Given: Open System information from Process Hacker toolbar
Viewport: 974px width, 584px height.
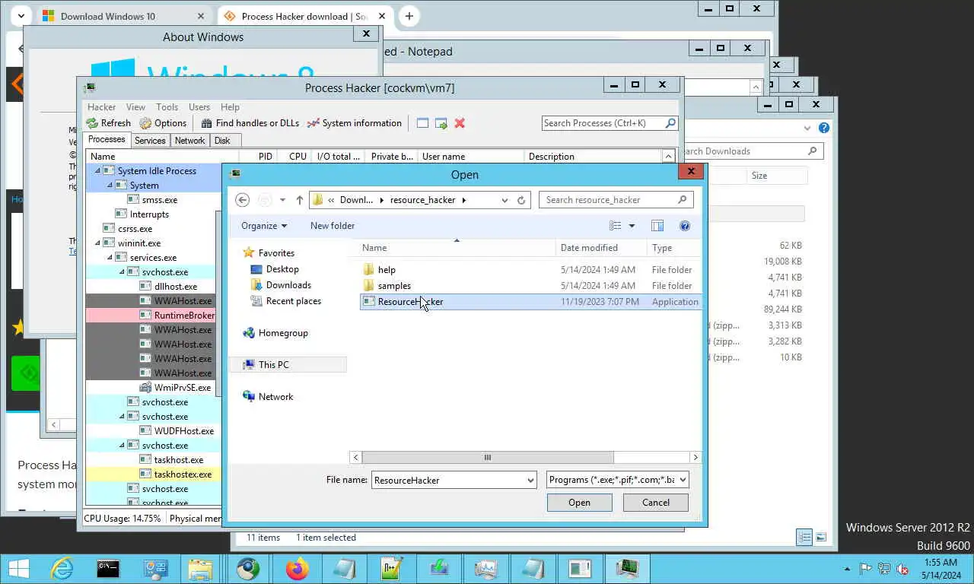Looking at the screenshot, I should tap(354, 123).
